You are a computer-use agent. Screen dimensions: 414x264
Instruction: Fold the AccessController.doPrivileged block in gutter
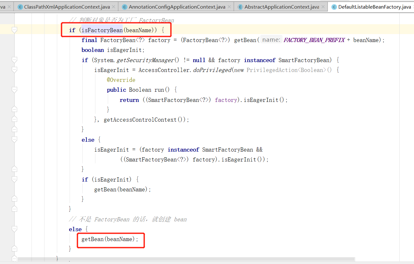tap(14, 70)
